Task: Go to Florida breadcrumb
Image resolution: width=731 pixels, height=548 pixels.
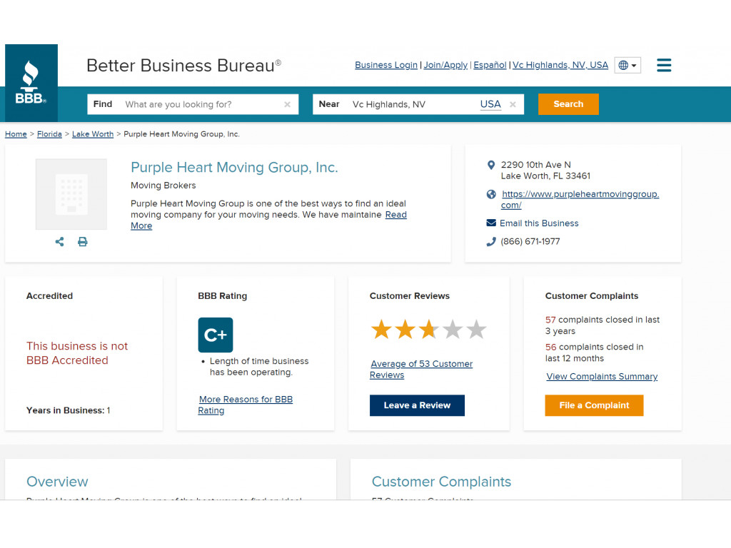Action: point(49,134)
